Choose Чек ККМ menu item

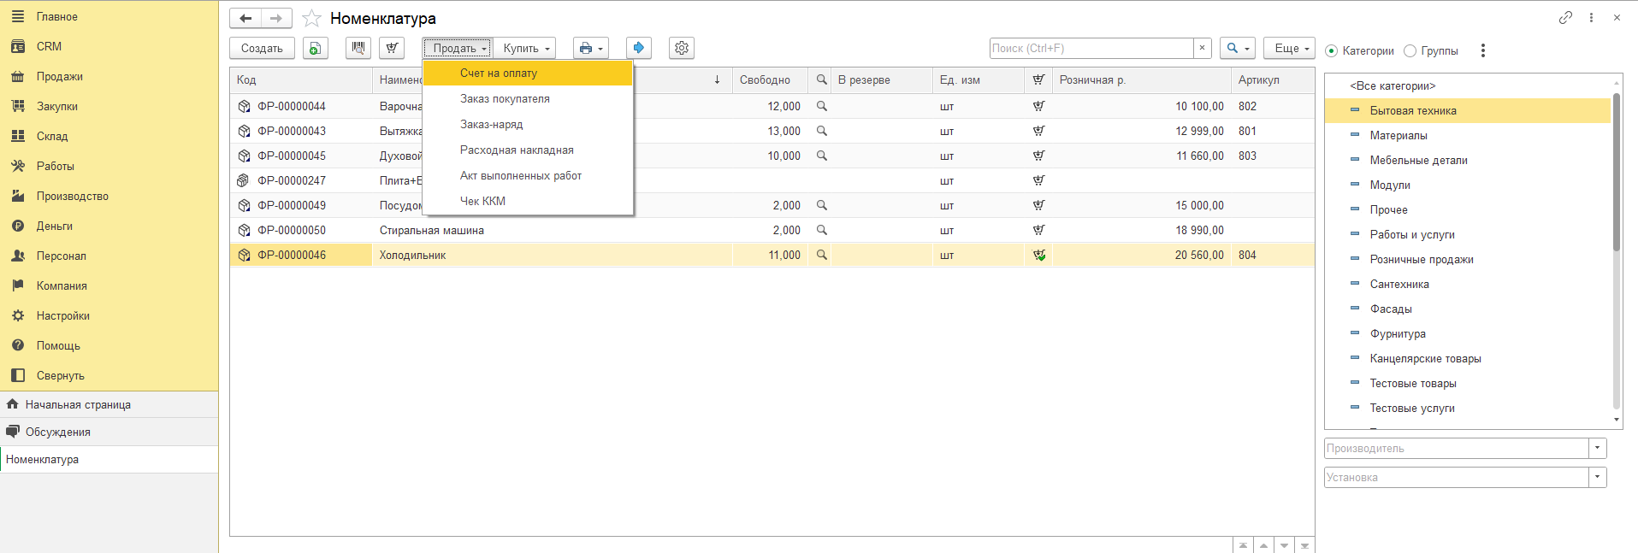[528, 201]
